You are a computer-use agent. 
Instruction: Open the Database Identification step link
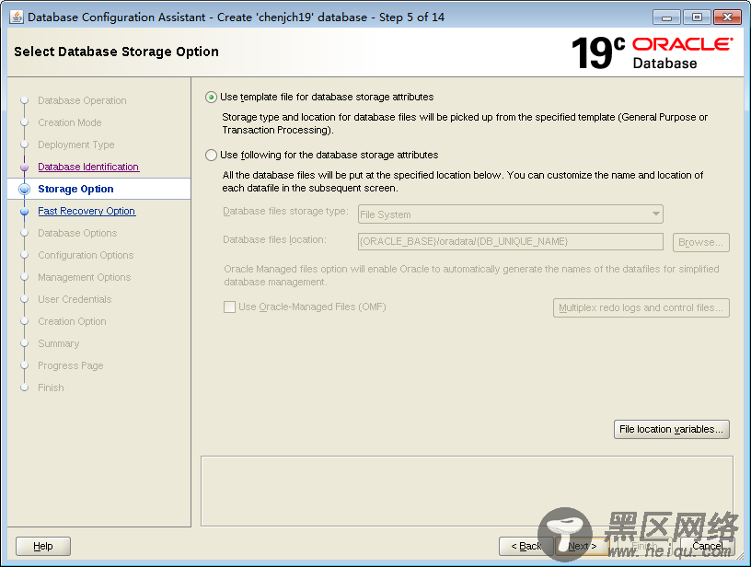(88, 167)
